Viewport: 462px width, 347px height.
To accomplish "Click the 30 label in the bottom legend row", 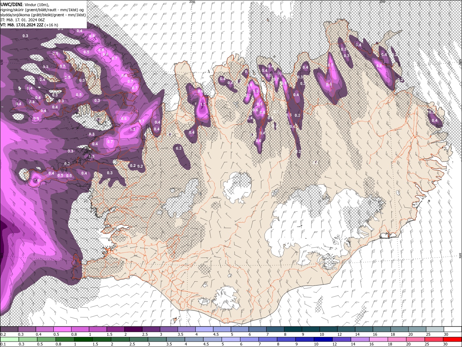I will click(445, 344).
